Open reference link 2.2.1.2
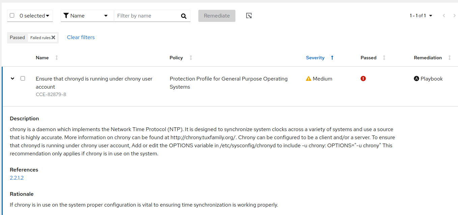Image resolution: width=458 pixels, height=215 pixels. pyautogui.click(x=17, y=178)
